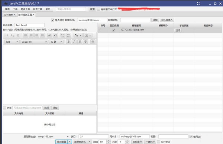Open the text foreground color picker

click(78, 35)
